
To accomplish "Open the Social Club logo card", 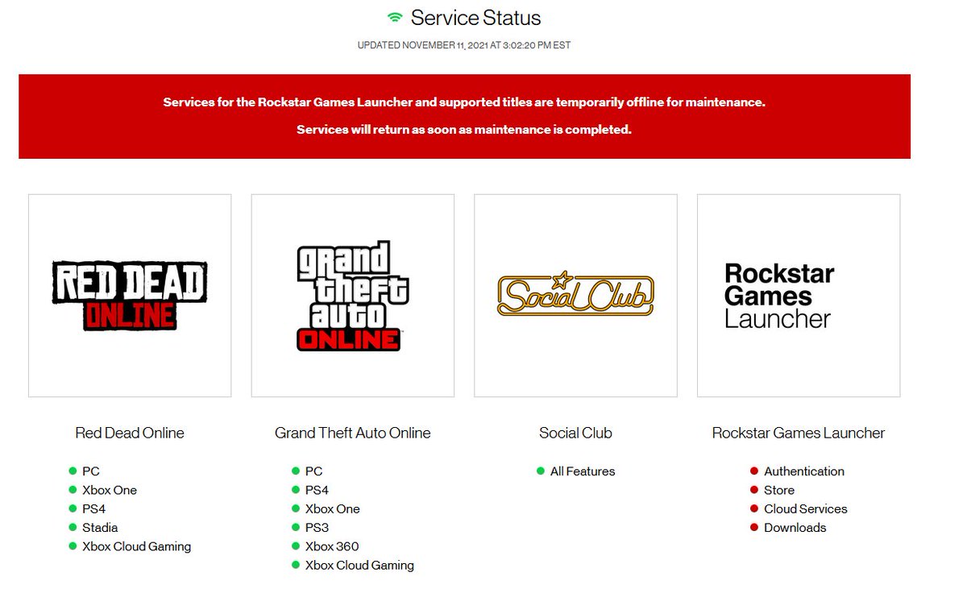I will (575, 296).
